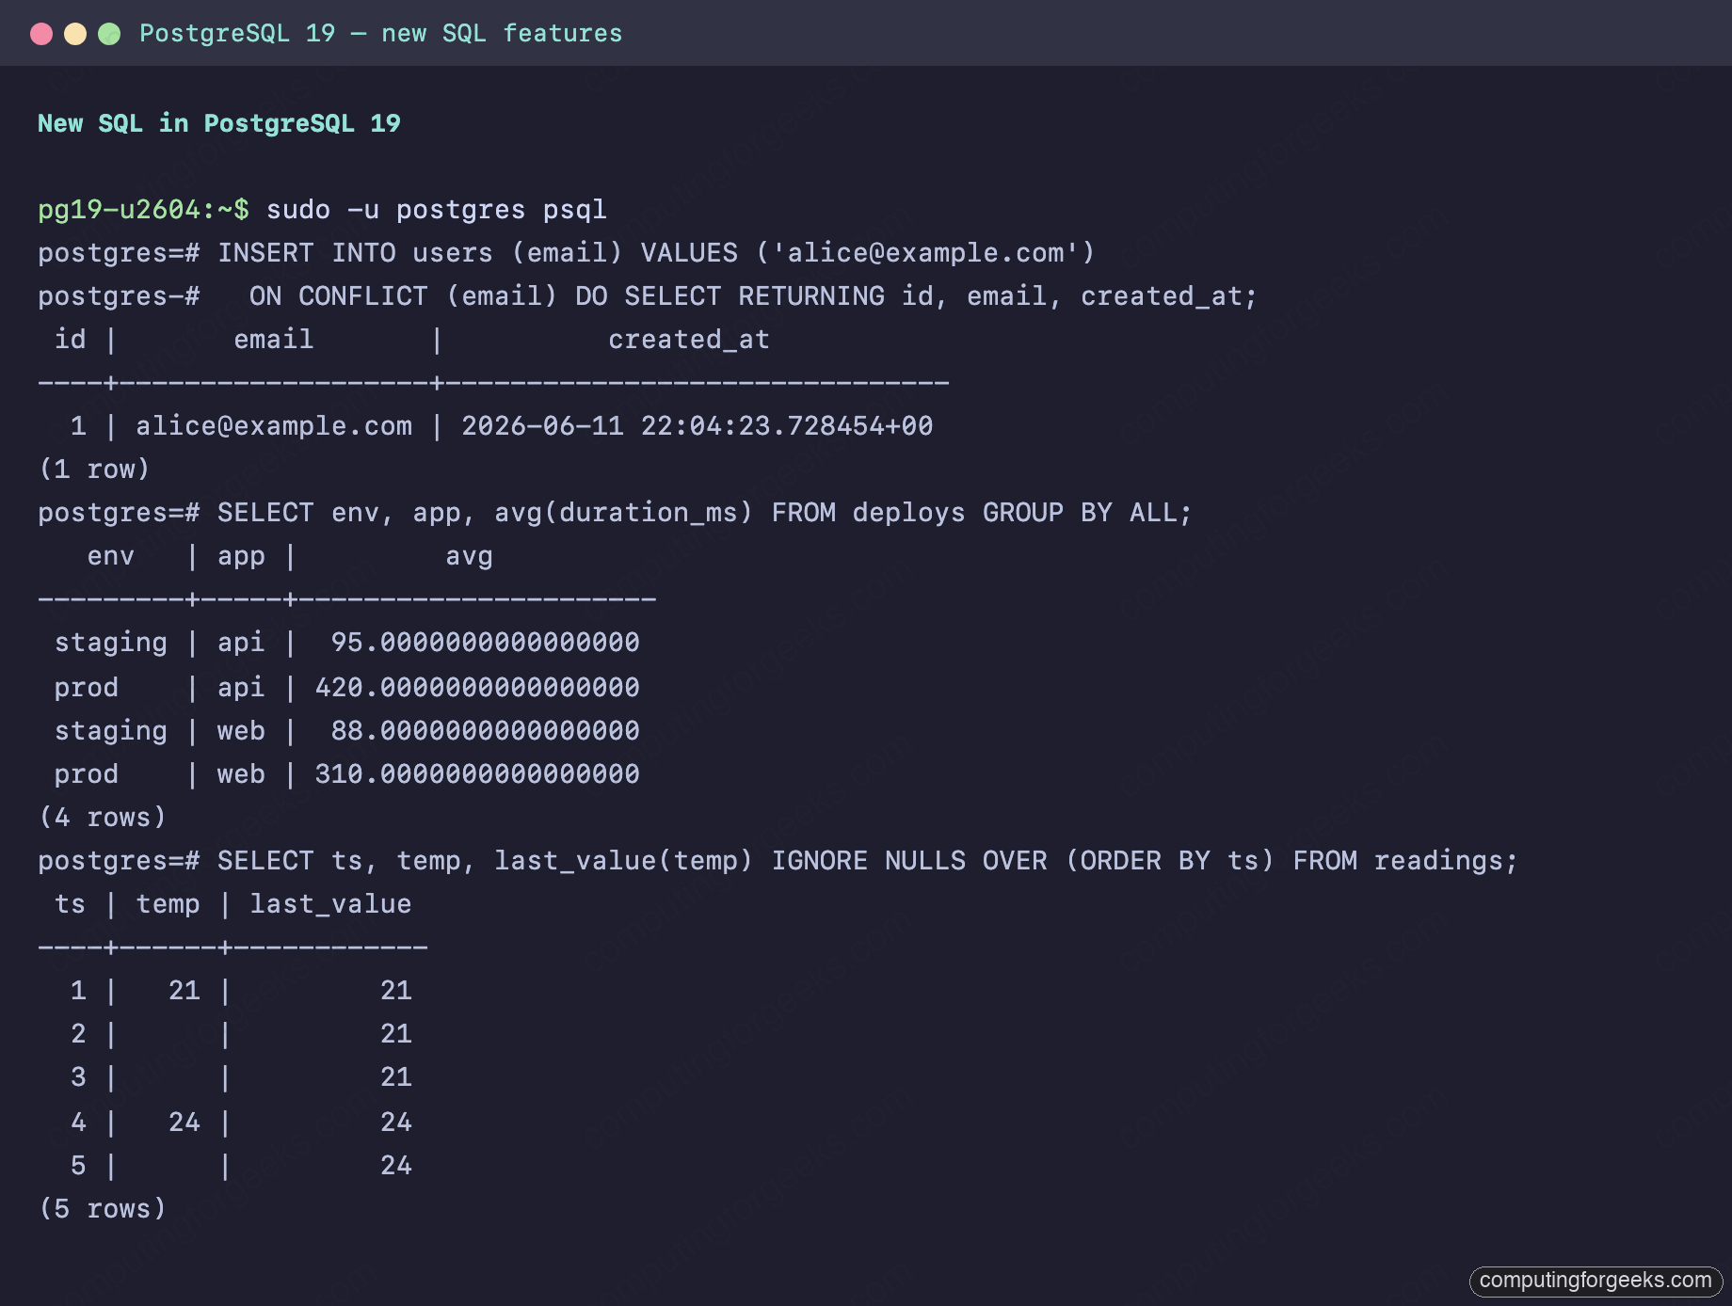Click the 'IGNORE NULLS OVER' query line
This screenshot has height=1306, width=1732.
(778, 861)
